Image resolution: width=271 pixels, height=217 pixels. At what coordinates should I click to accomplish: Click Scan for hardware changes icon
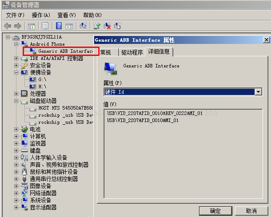(83, 26)
